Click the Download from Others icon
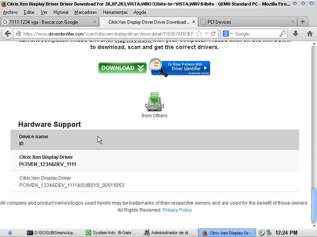317x237 pixels. pyautogui.click(x=155, y=102)
